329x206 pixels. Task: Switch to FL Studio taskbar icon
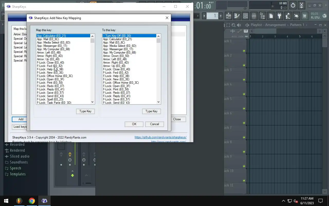point(19,201)
